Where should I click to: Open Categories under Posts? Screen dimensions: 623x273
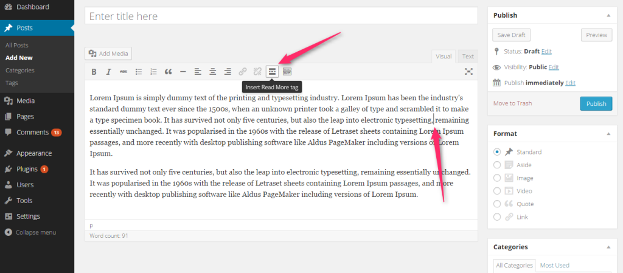pyautogui.click(x=20, y=71)
